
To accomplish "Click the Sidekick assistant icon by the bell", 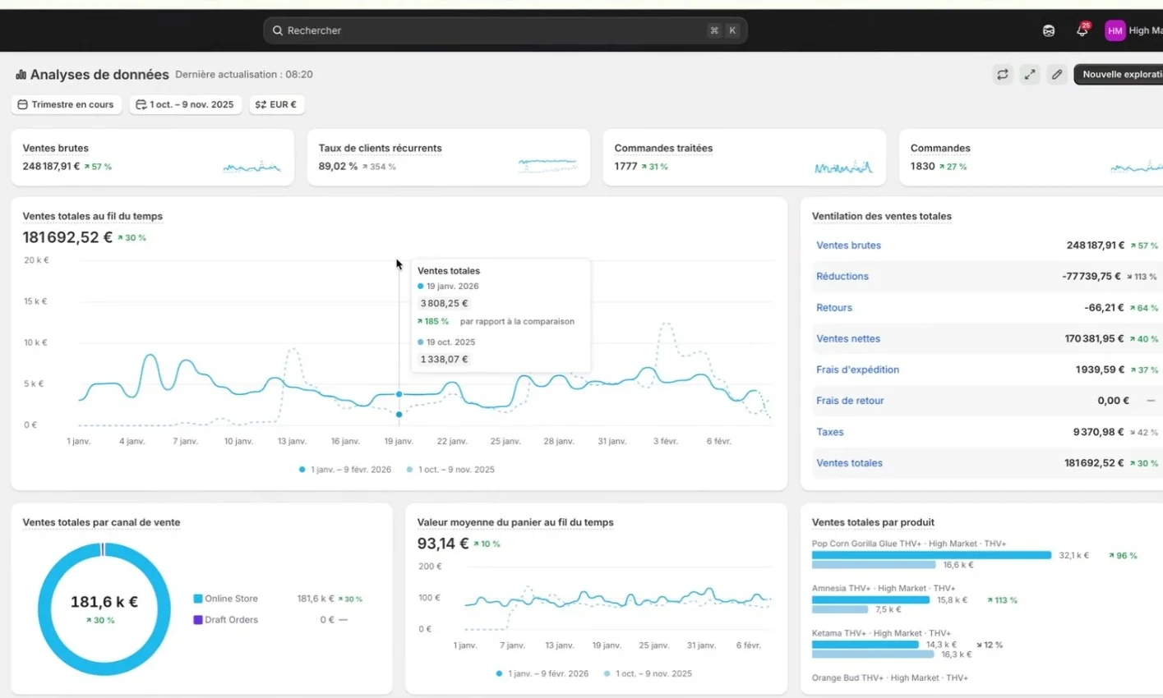I will 1049,30.
